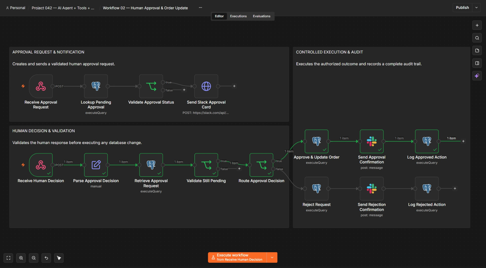Execute workflow from Receive Human Decision
The height and width of the screenshot is (268, 486).
(237, 257)
